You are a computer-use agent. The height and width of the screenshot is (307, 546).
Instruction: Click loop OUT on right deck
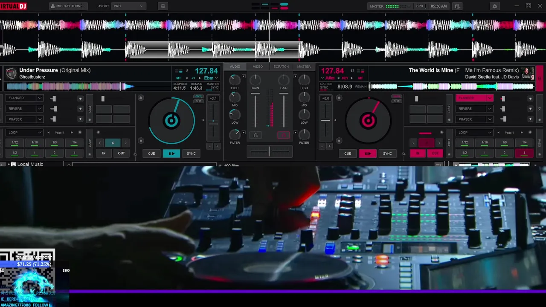(x=435, y=153)
